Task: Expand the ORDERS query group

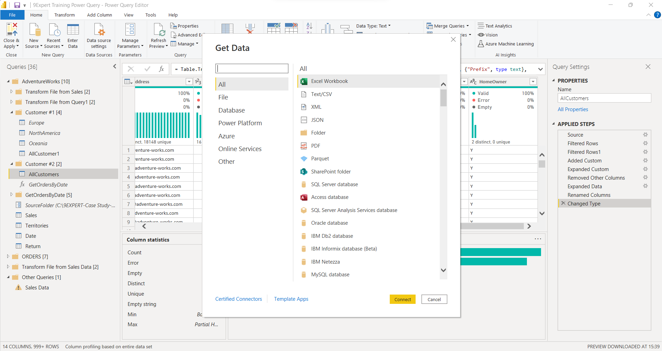Action: pos(8,256)
